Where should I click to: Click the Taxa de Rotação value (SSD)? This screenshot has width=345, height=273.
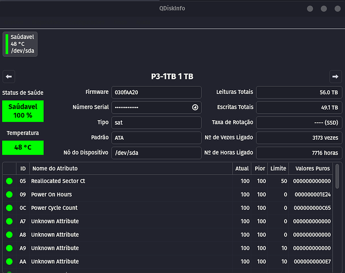click(299, 122)
